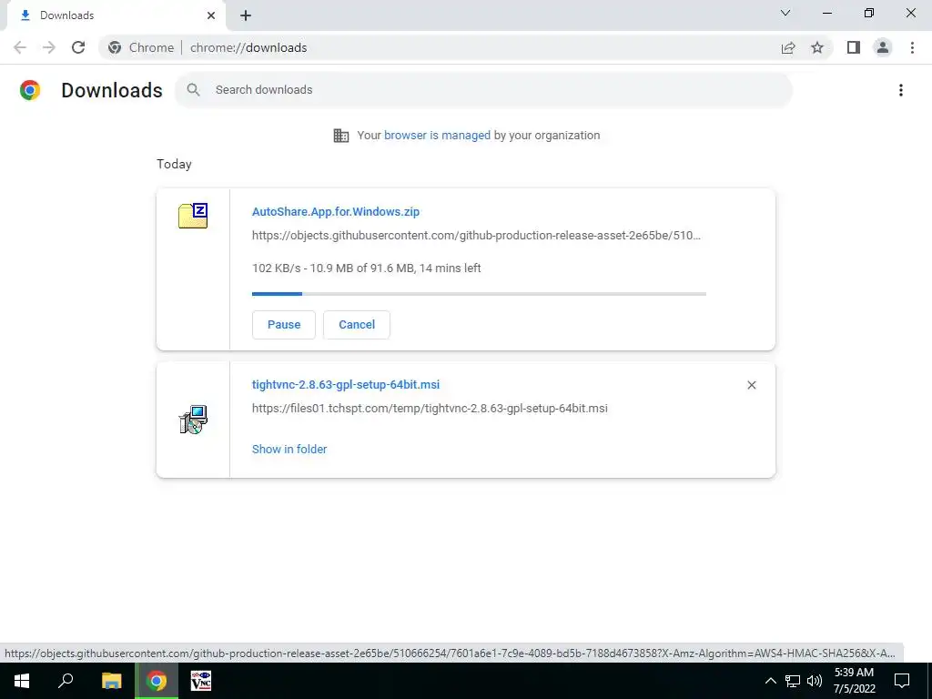Open the tightvnc-2.8.63-gpl-setup-64bit.msi link
Screen dimensions: 932x699
click(346, 385)
